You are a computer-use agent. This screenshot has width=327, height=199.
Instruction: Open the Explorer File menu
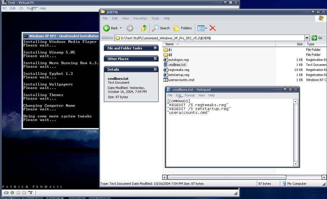pos(105,18)
